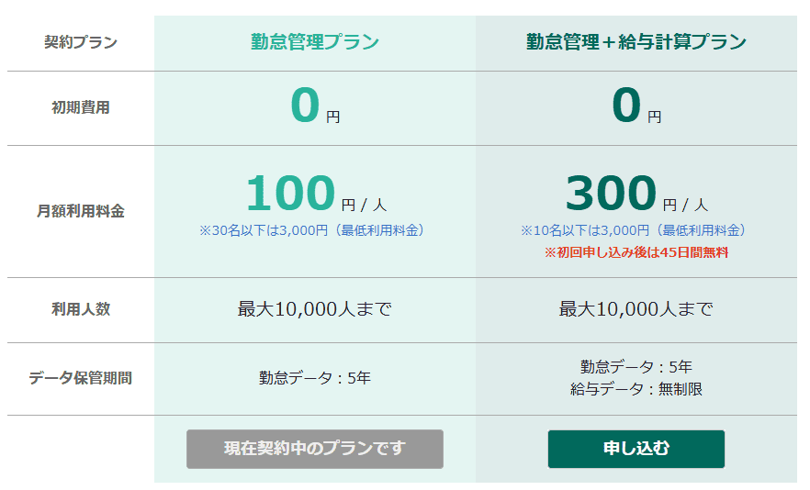Screen dimensions: 810x490
Task: Click 最大10,000人まで in the 給与計算プラン column
Action: [x=636, y=309]
